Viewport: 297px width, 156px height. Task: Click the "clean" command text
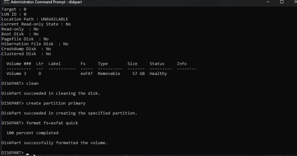coord(32,84)
